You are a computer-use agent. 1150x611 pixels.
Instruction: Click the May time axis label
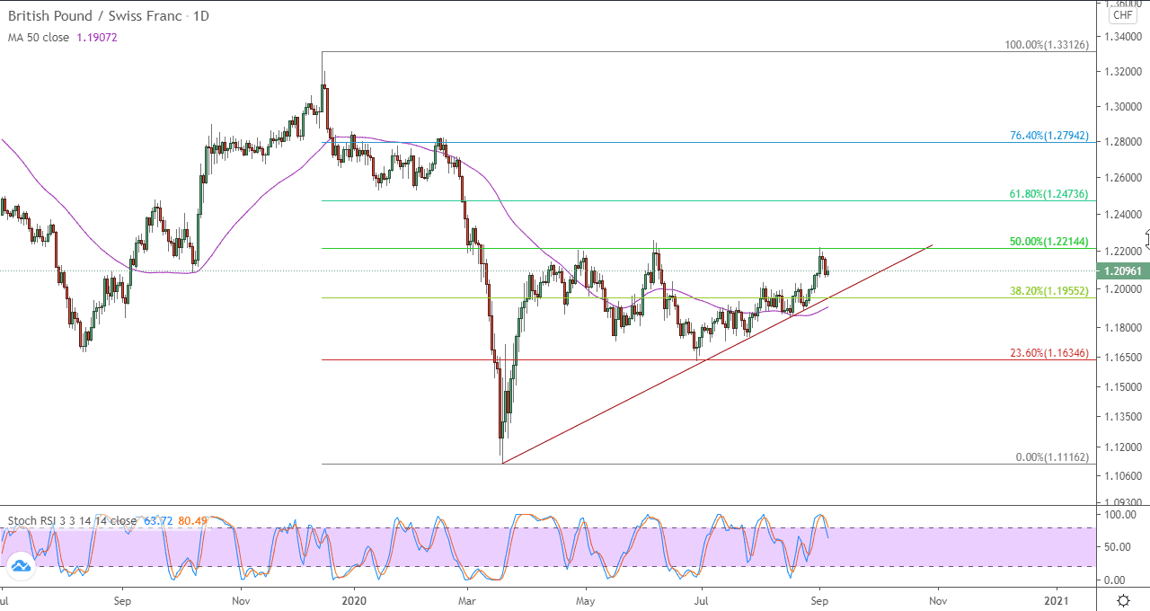(x=586, y=599)
